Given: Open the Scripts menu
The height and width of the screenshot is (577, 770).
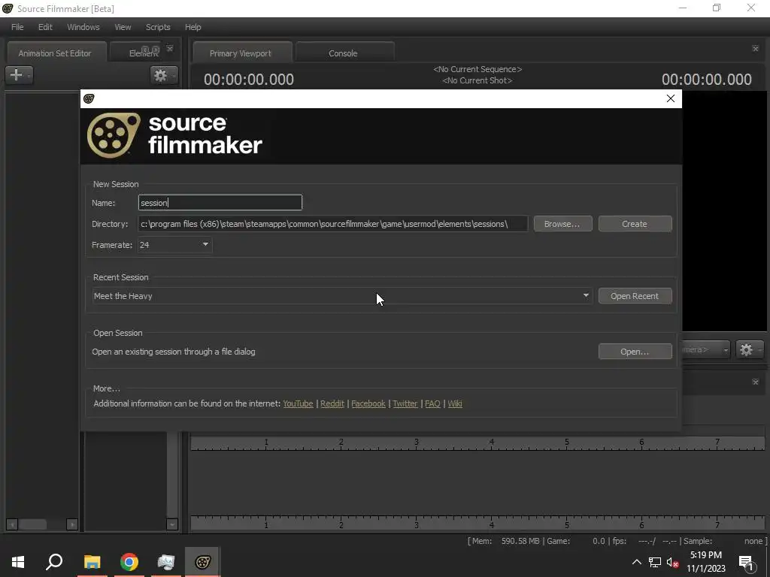Looking at the screenshot, I should tap(158, 27).
